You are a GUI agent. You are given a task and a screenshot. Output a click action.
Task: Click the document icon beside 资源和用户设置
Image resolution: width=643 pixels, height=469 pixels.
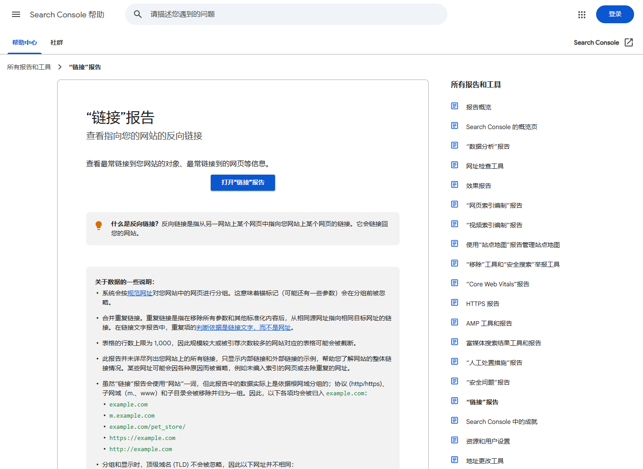[x=455, y=440]
